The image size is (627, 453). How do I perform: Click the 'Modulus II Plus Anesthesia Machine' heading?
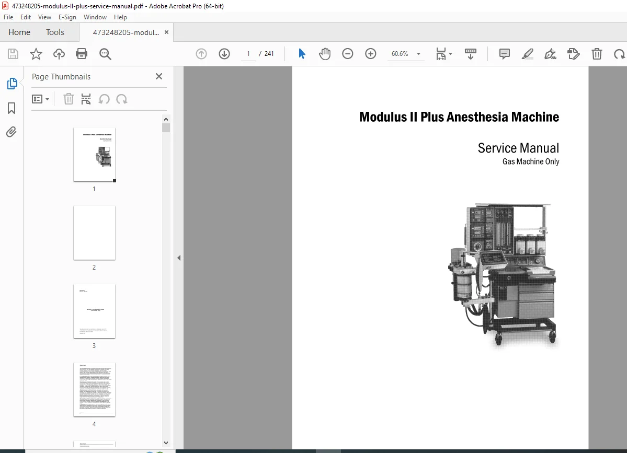(x=459, y=117)
